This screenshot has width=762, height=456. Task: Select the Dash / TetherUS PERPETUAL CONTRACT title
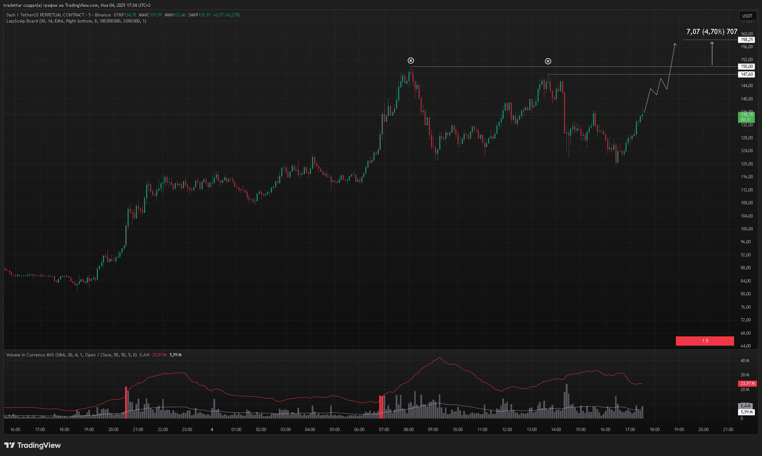click(x=45, y=15)
